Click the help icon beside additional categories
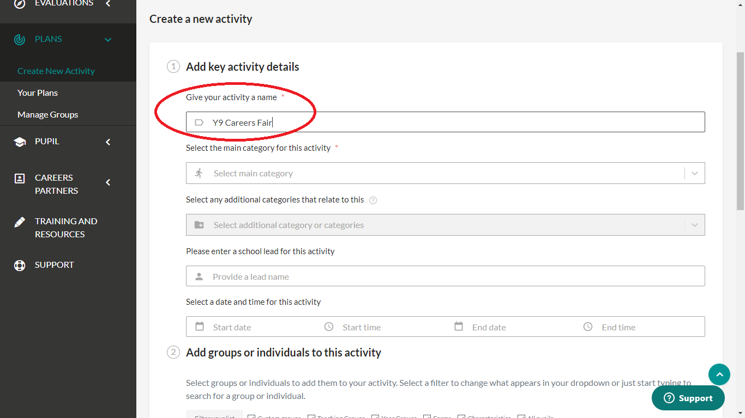Viewport: 745px width, 418px height. [x=373, y=200]
